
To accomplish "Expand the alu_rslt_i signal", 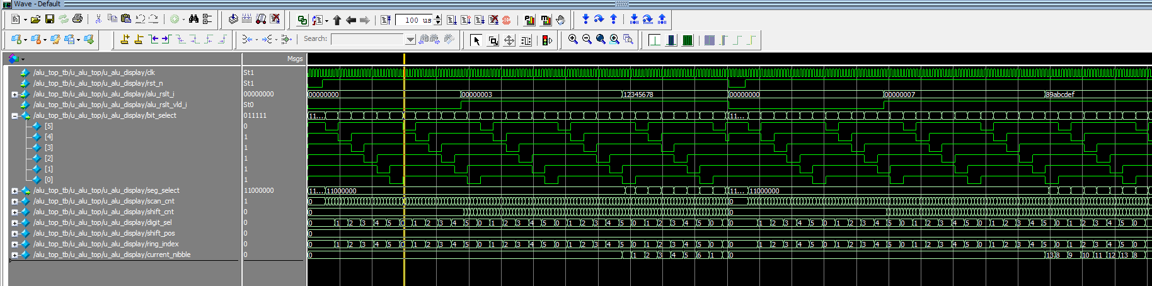I will 14,94.
